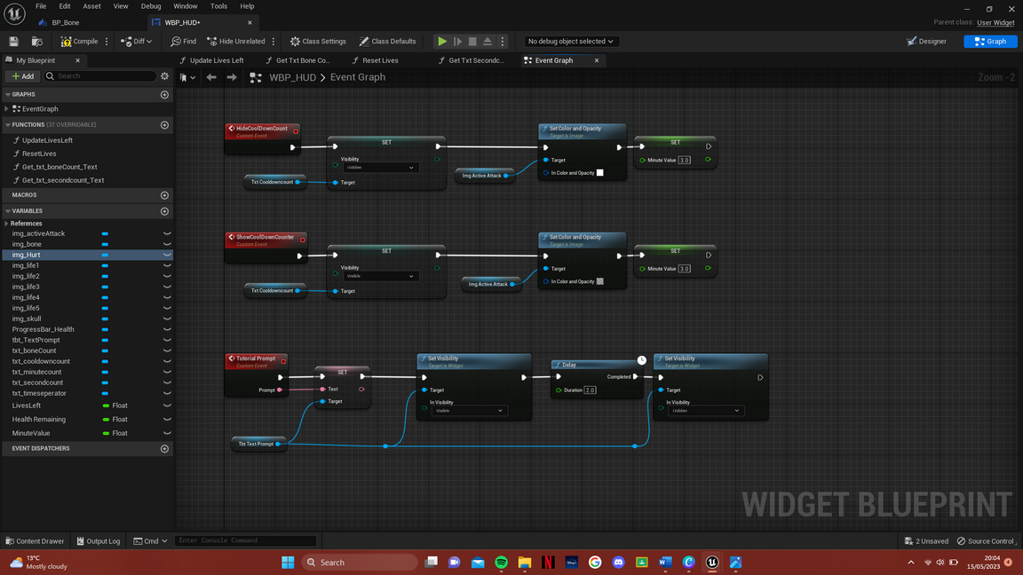This screenshot has height=575, width=1023.
Task: Click the Add button in My Blueprint
Action: coord(23,76)
